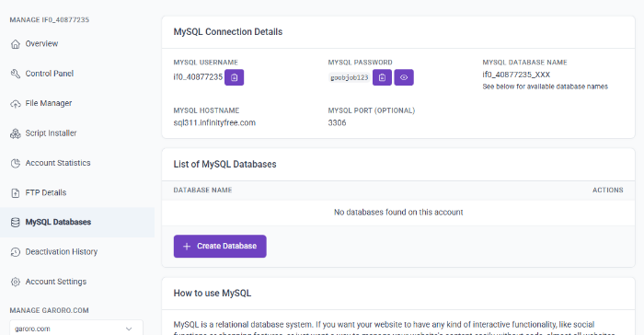
Task: Click the MYSQL PASSWORD label
Action: [x=360, y=63]
